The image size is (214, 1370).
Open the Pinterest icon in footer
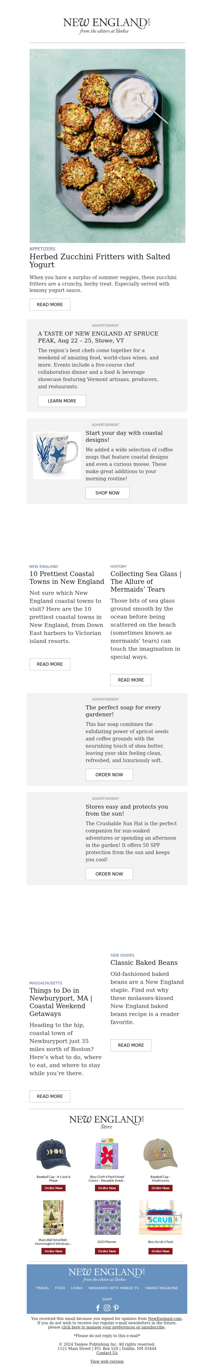tap(116, 1308)
